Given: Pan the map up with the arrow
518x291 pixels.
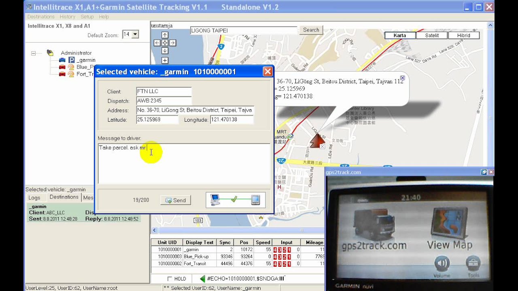Looking at the screenshot, I should [x=165, y=35].
